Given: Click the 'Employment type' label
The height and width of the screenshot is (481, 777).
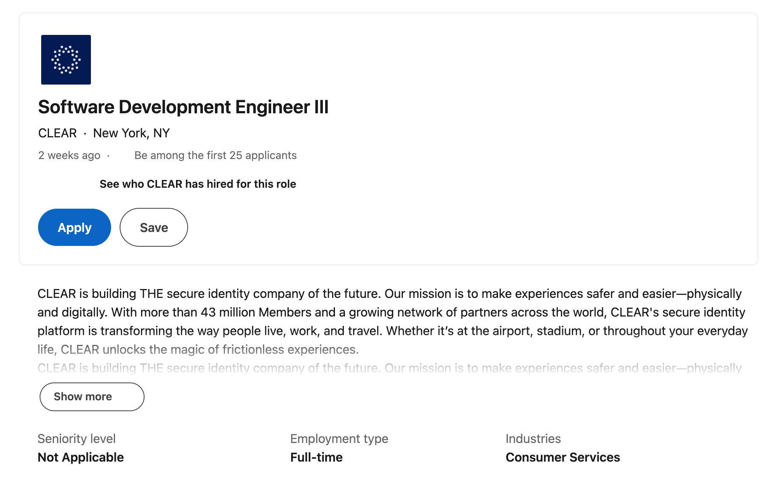Looking at the screenshot, I should (339, 439).
